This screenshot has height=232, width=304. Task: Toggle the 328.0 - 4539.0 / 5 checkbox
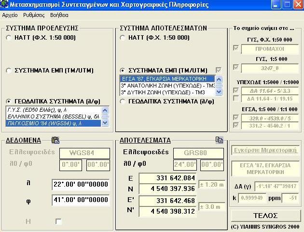point(236,117)
